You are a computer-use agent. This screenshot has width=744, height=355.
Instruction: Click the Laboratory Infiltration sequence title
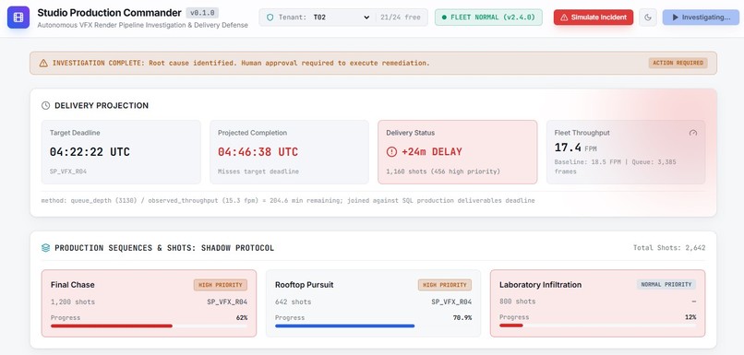tap(540, 285)
